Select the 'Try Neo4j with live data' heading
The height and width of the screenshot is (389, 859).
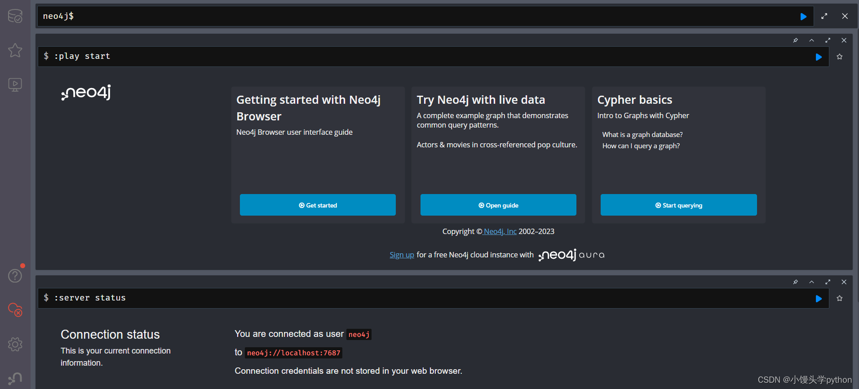(x=481, y=100)
